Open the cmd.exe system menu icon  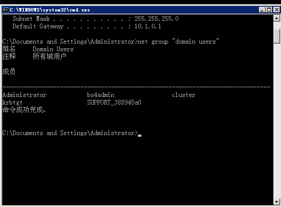pyautogui.click(x=6, y=10)
